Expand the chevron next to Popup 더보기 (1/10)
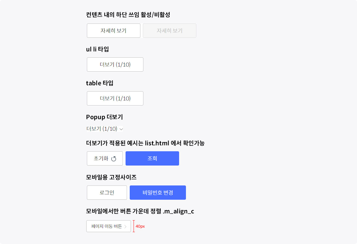The width and height of the screenshot is (357, 244). click(x=121, y=129)
